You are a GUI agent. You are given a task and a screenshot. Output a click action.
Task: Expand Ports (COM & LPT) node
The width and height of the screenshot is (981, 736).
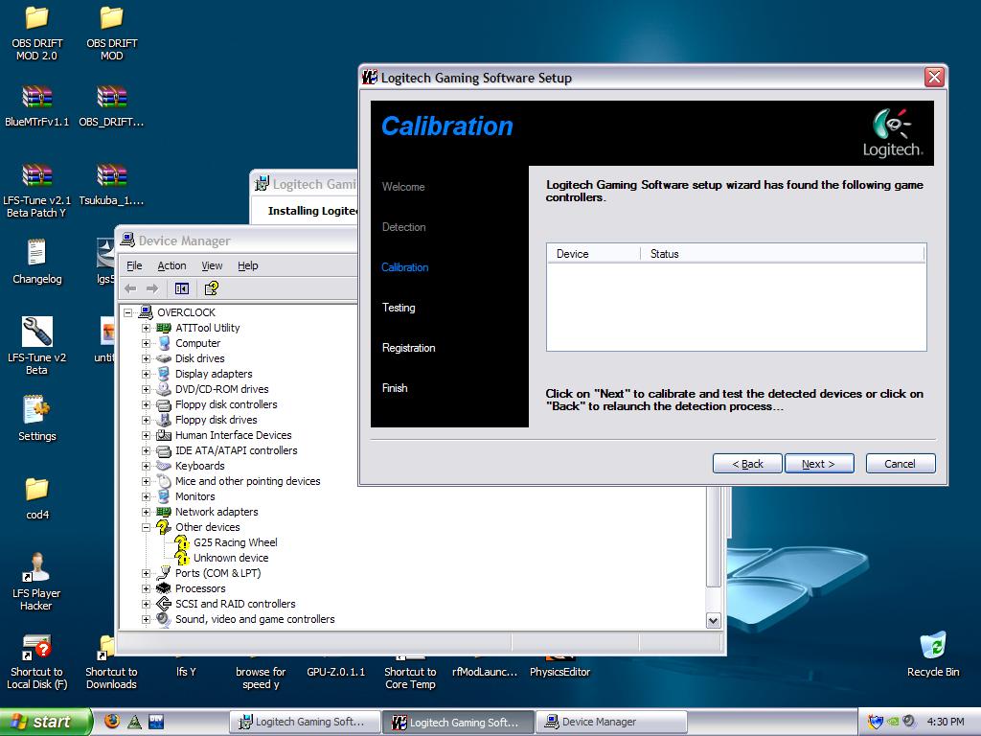coord(146,573)
